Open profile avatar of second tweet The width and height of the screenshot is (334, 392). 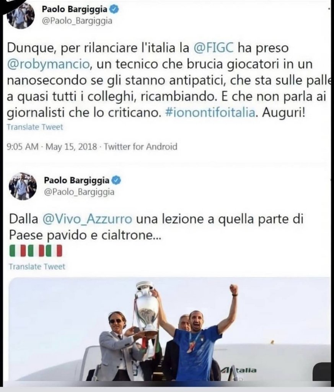tap(23, 186)
